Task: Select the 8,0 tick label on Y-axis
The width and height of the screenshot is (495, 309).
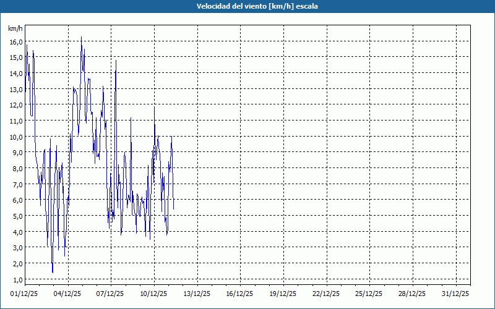Action: (15, 168)
